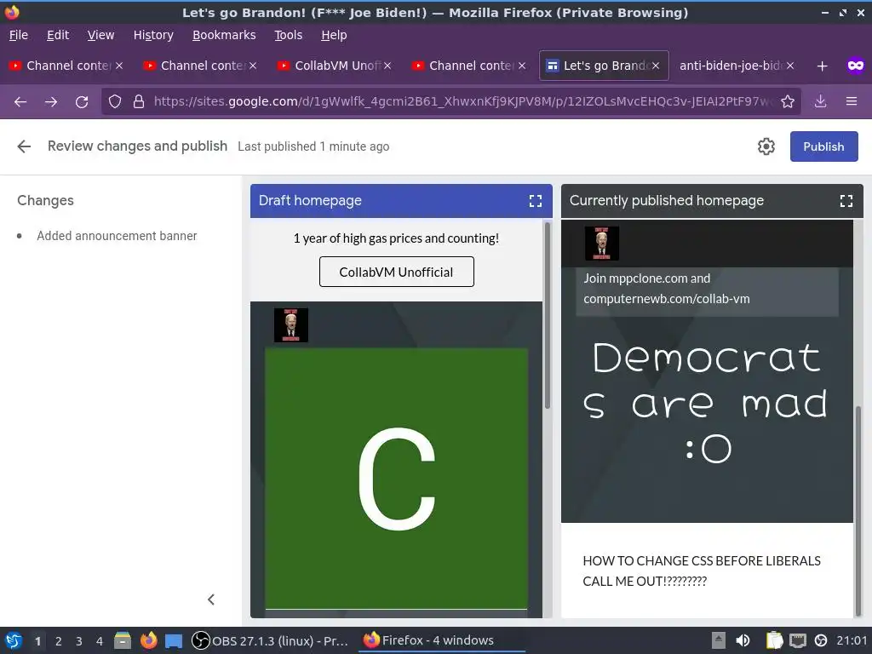
Task: Open file manager from taskbar
Action: pyautogui.click(x=123, y=640)
